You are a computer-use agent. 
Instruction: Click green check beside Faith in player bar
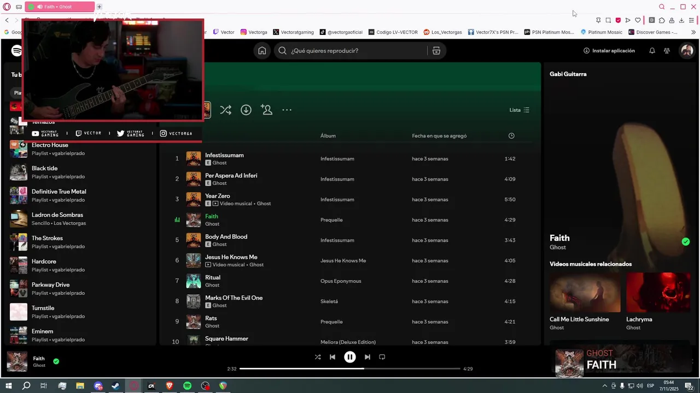click(x=56, y=361)
